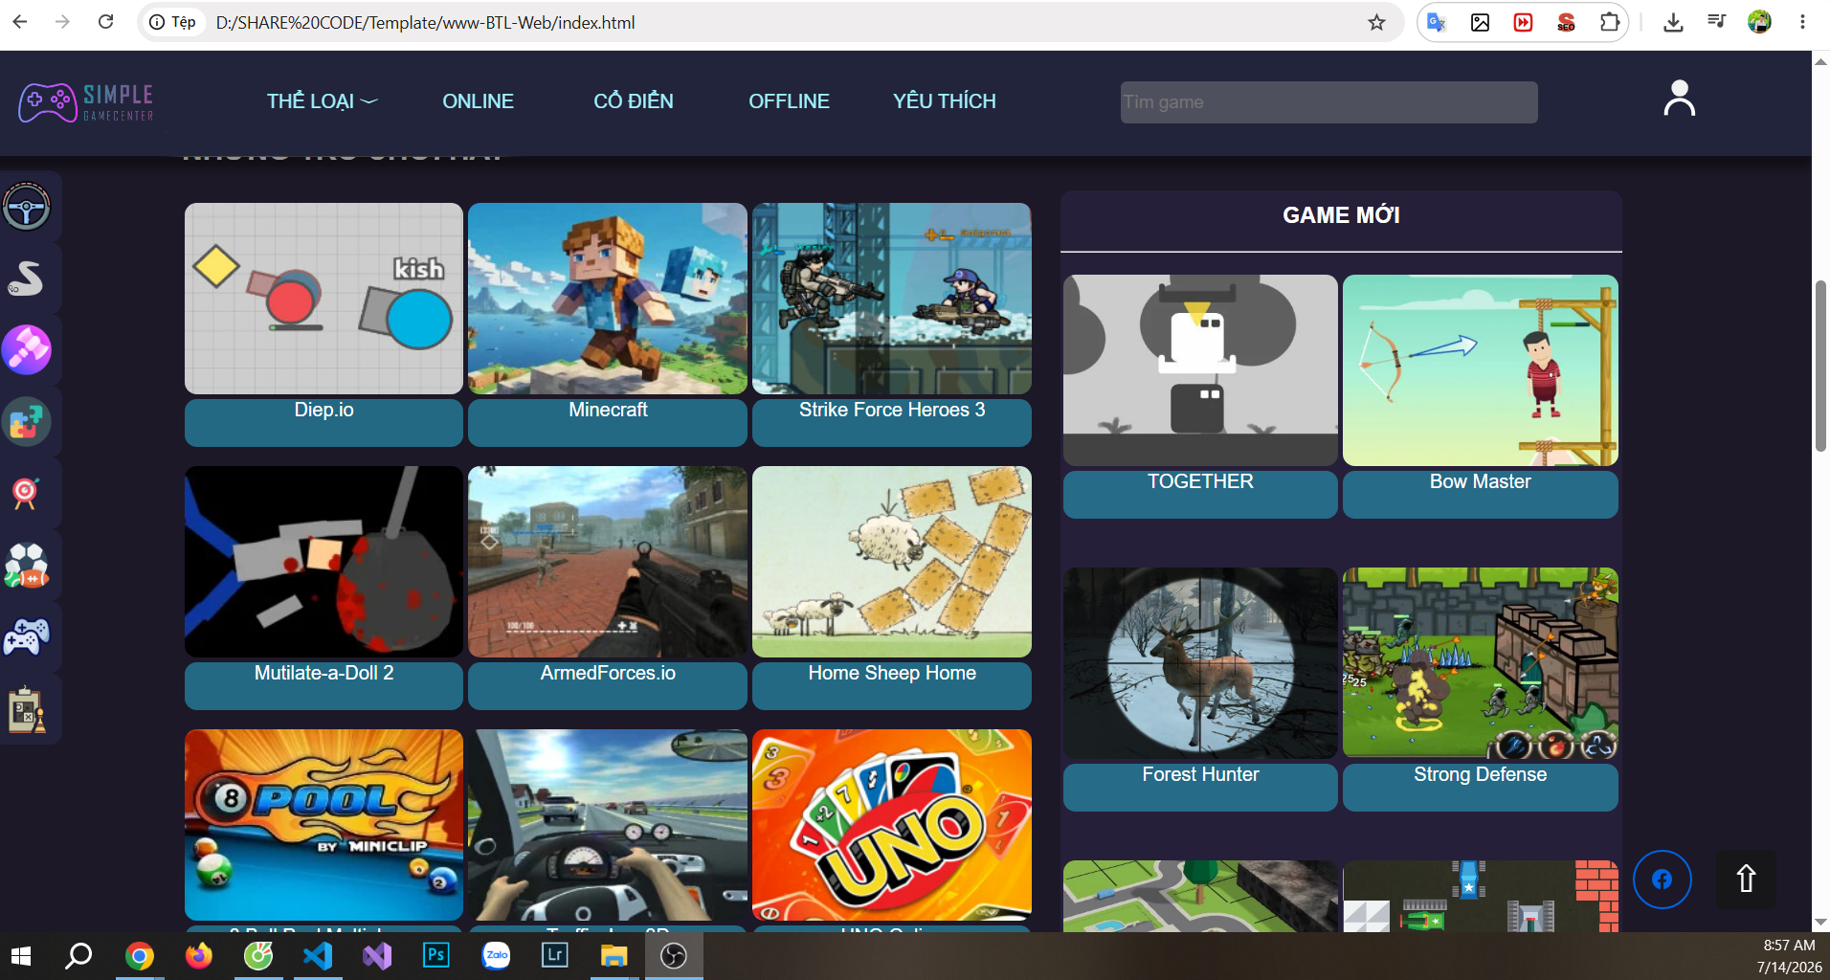Open the Chrome three-dot menu
The height and width of the screenshot is (980, 1830).
pyautogui.click(x=1802, y=22)
